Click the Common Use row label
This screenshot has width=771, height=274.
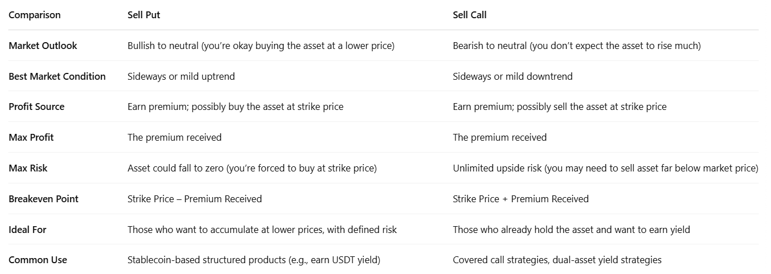[38, 260]
